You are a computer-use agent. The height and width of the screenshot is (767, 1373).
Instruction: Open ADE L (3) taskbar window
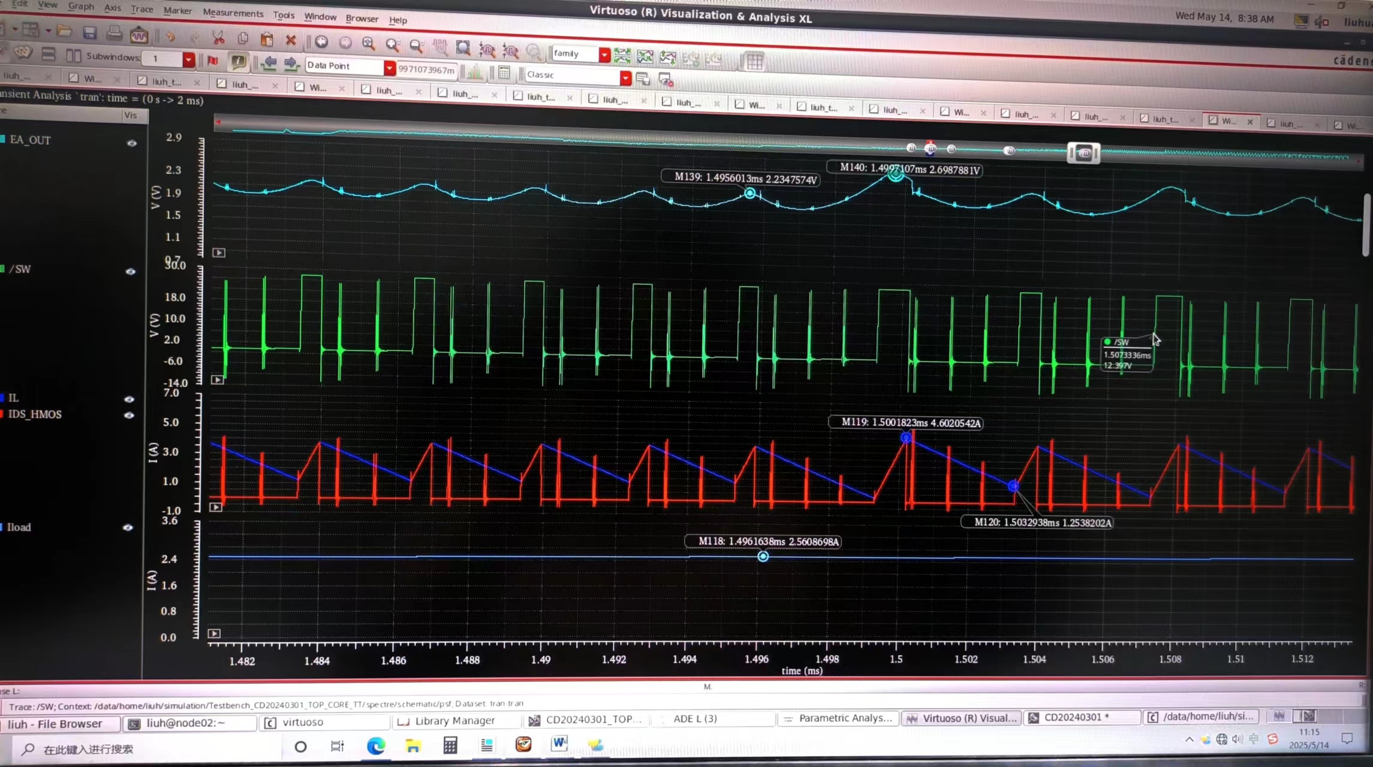[x=694, y=718]
